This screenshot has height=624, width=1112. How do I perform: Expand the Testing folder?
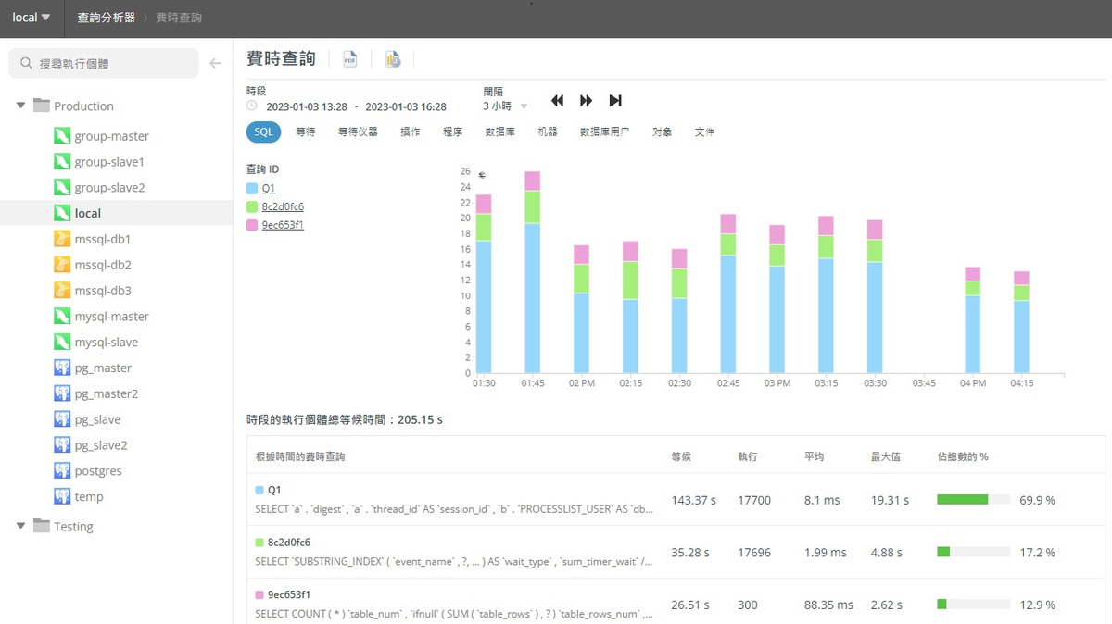tap(20, 526)
